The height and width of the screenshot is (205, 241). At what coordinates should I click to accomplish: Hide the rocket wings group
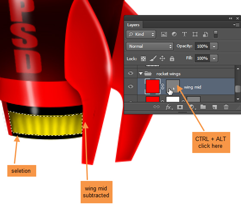pos(131,73)
